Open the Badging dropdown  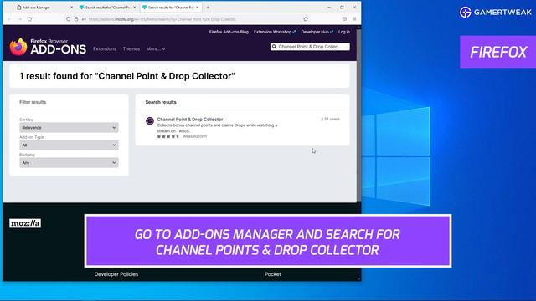coord(69,163)
